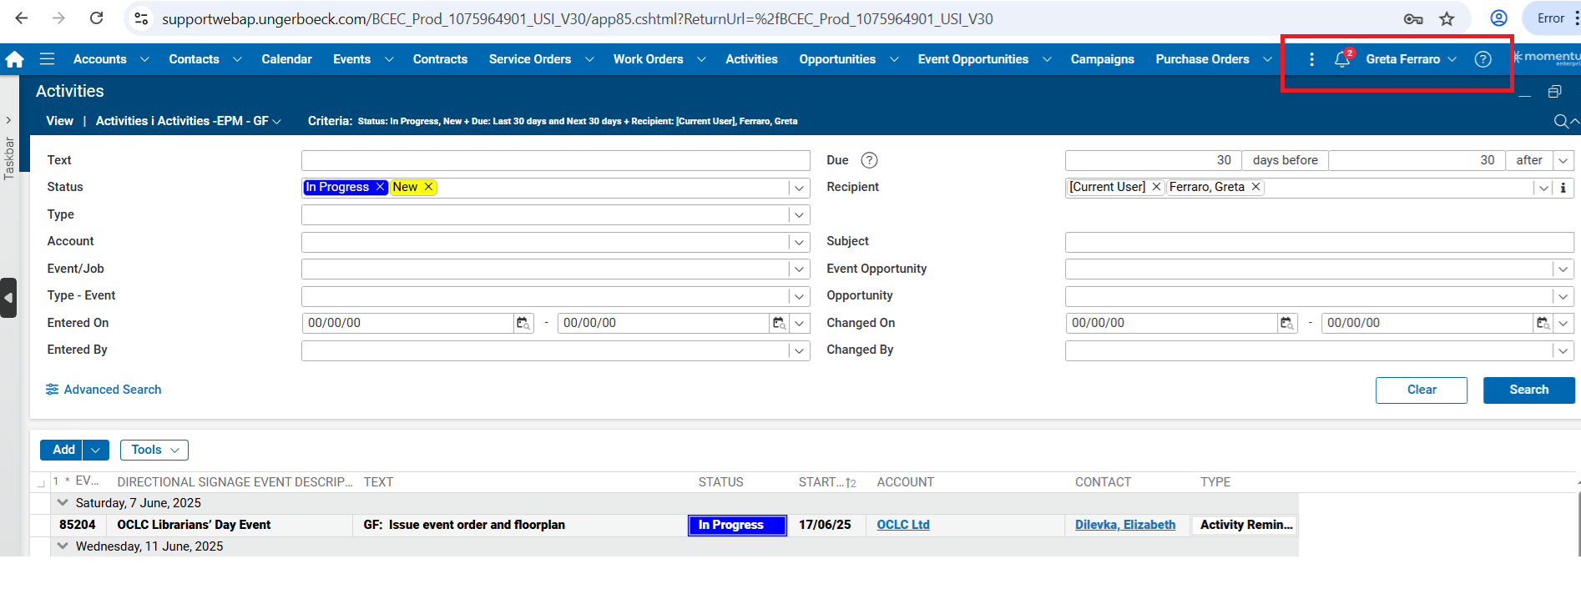Open the Dilevka, Elizabeth contact link
1581x589 pixels.
pyautogui.click(x=1124, y=525)
